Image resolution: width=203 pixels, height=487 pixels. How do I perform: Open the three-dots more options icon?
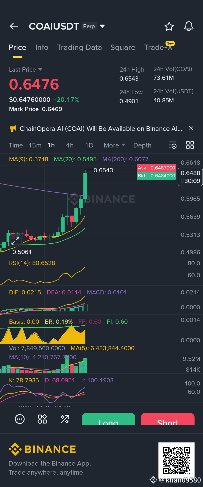coord(20,419)
